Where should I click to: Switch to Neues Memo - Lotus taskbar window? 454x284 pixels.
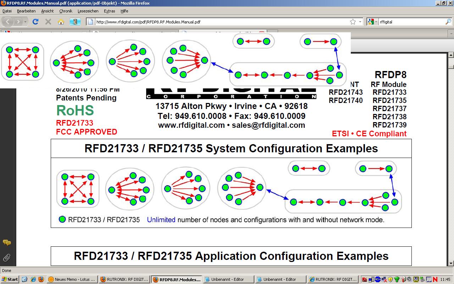[72, 279]
